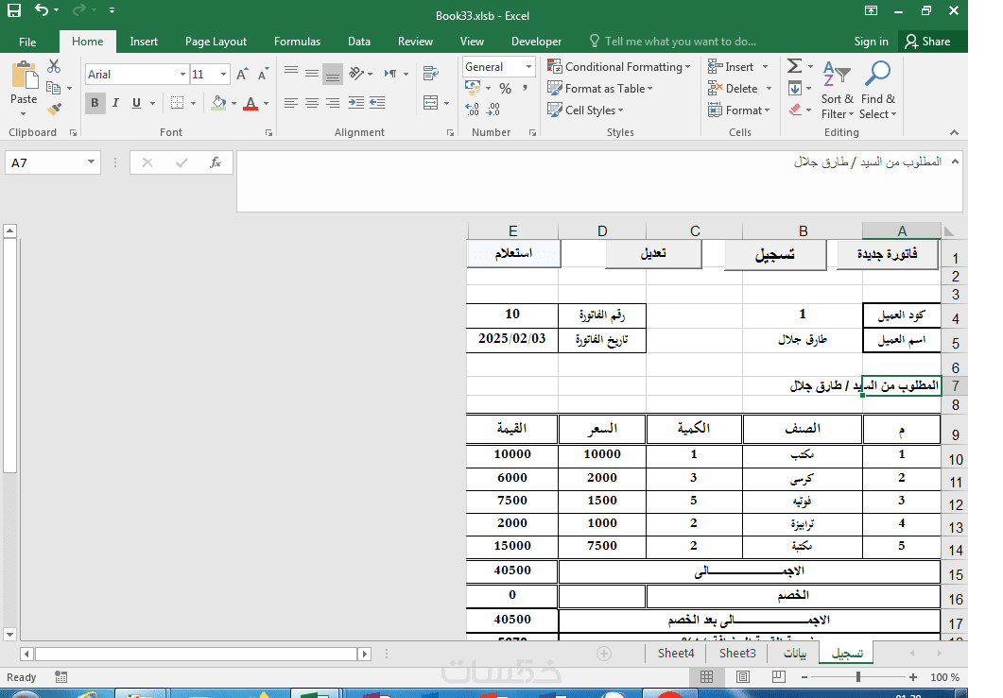Viewport: 1003px width, 698px height.
Task: Open the font color dropdown arrow
Action: pyautogui.click(x=266, y=104)
